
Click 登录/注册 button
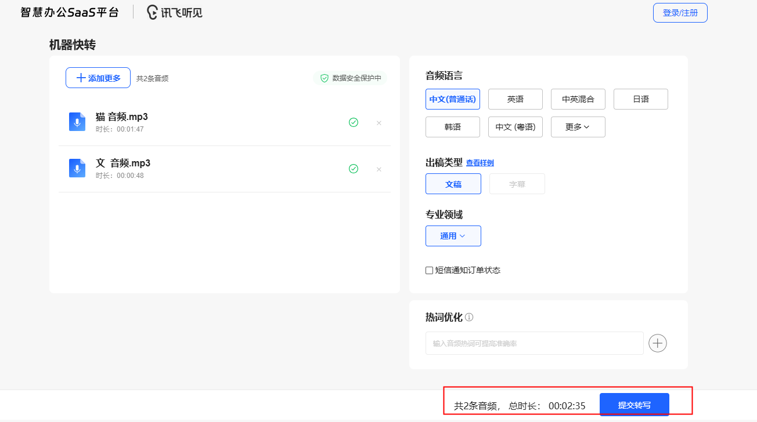pyautogui.click(x=680, y=13)
